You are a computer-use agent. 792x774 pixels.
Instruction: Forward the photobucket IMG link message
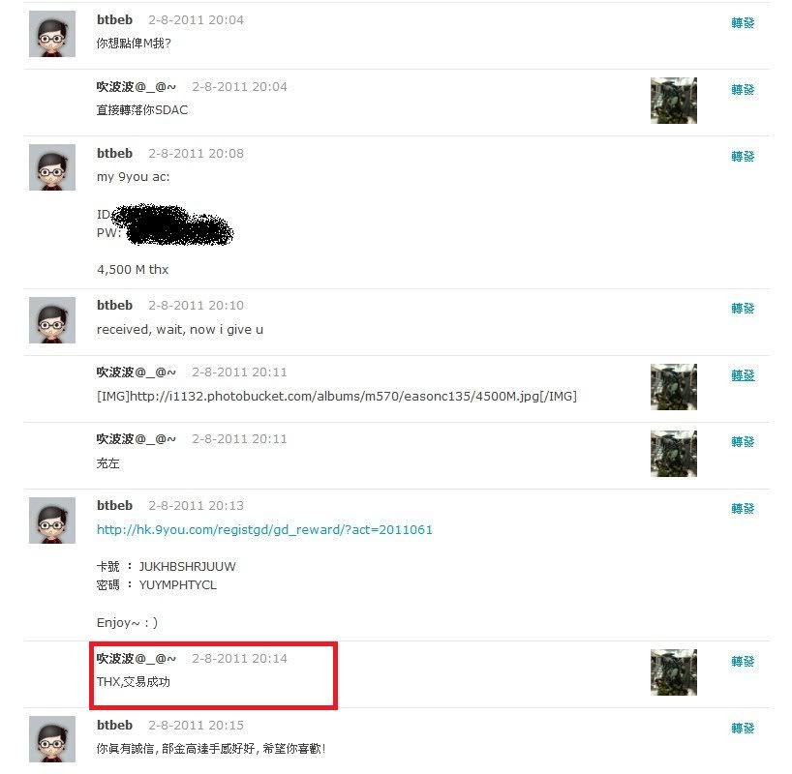tap(743, 375)
